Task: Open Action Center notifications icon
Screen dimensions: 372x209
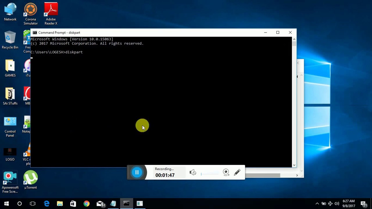Action: pos(364,203)
